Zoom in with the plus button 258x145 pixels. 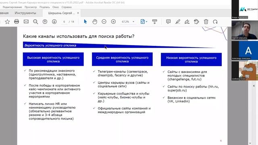coord(113,21)
